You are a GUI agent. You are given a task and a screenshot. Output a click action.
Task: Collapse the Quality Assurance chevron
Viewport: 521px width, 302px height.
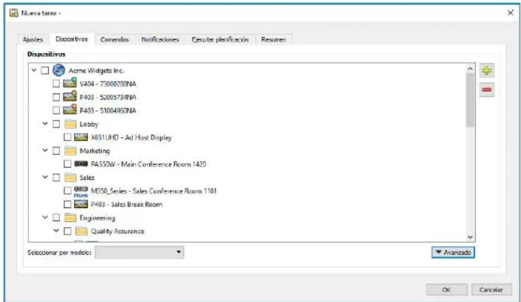pos(56,231)
